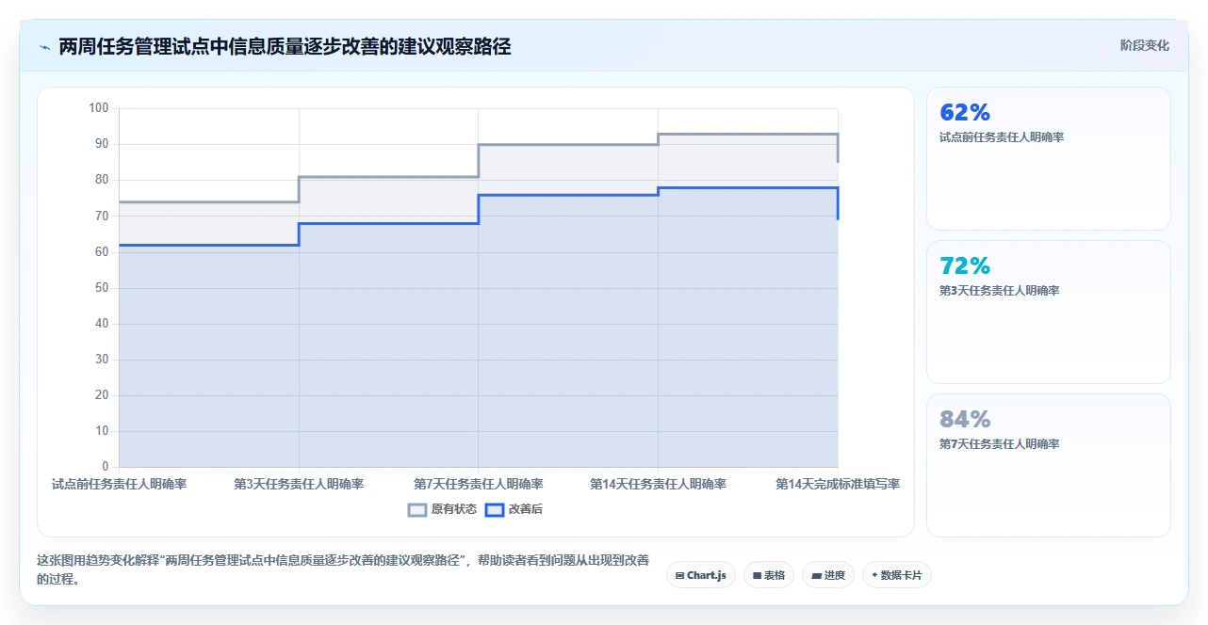Image resolution: width=1208 pixels, height=625 pixels.
Task: Click x-axis label 第14天任务责任人明确率
Action: click(x=658, y=484)
